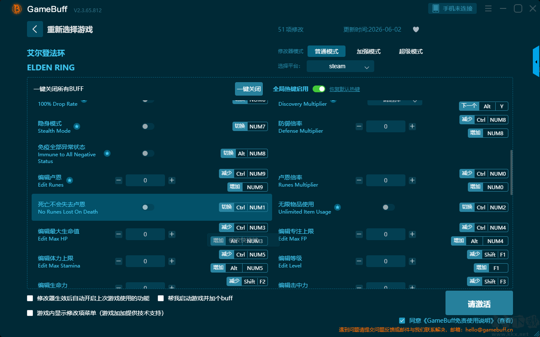Toggle Unlimited Item Usage switch
The width and height of the screenshot is (540, 337).
point(389,207)
